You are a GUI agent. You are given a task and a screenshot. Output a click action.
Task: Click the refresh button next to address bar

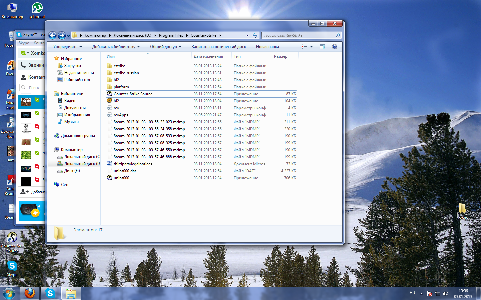(x=255, y=35)
